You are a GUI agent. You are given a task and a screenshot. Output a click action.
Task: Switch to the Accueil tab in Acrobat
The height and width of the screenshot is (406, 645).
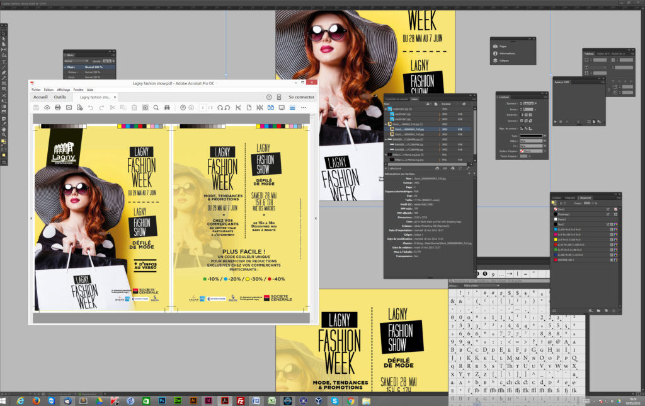pos(40,97)
